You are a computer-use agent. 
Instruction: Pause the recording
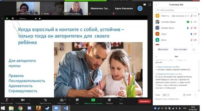coord(36,18)
